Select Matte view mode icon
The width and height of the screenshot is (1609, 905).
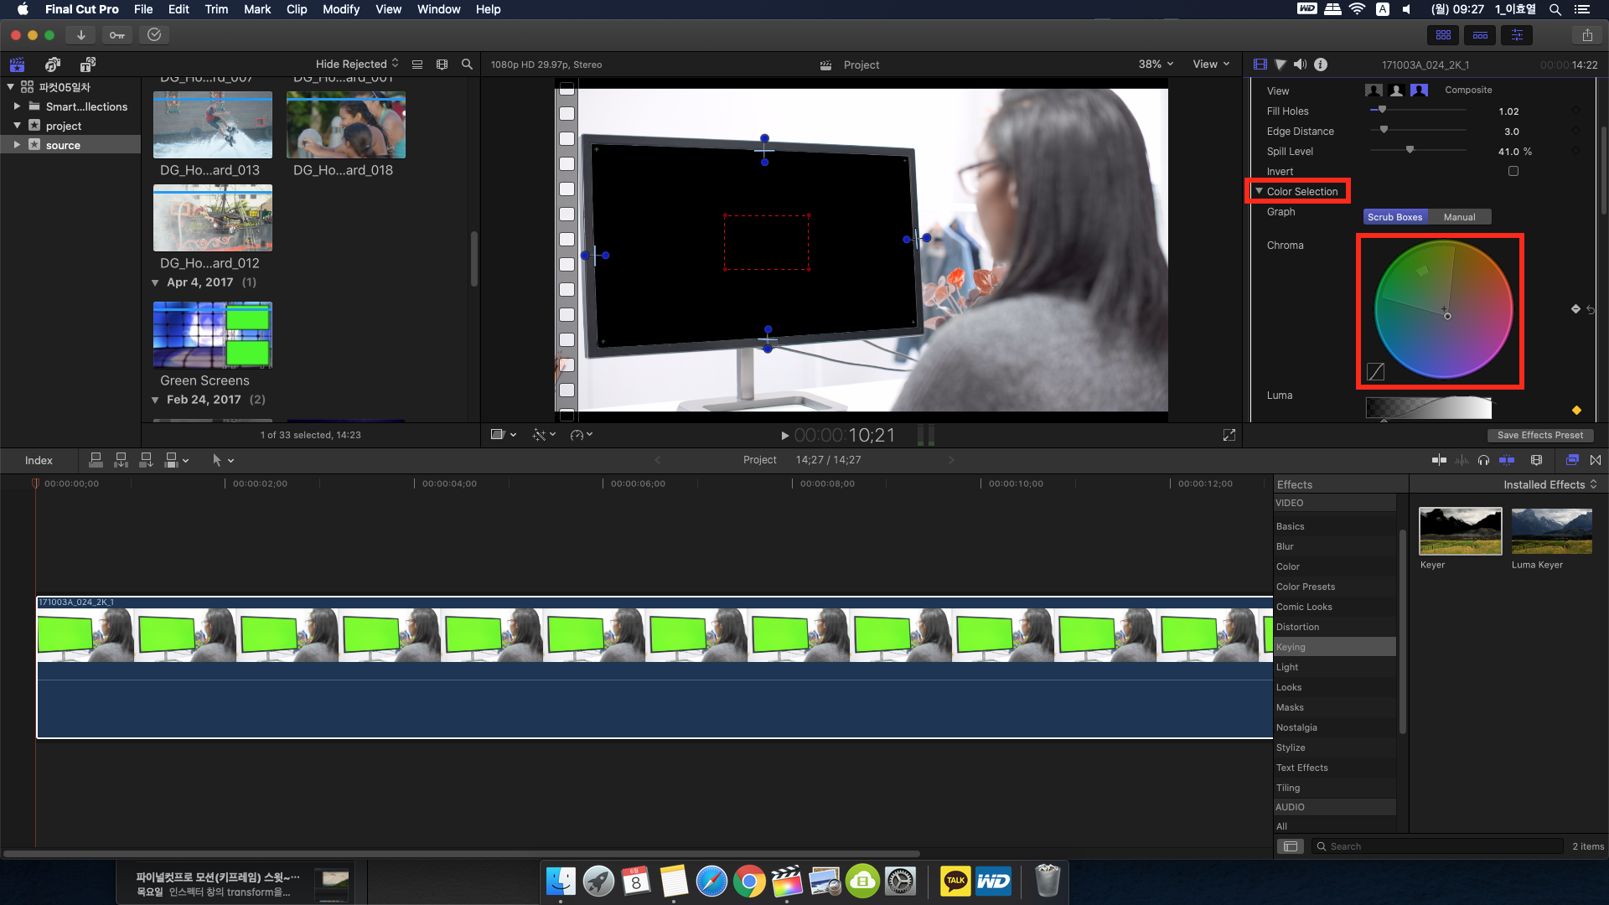1396,90
